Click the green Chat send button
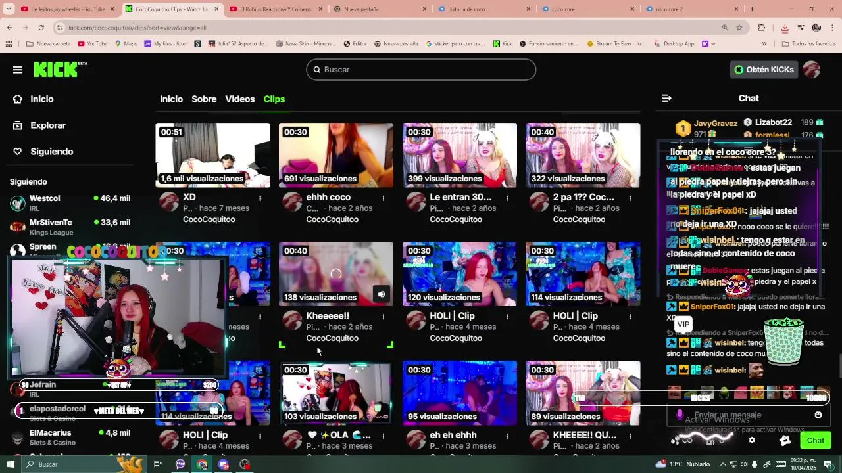The image size is (842, 473). click(815, 440)
